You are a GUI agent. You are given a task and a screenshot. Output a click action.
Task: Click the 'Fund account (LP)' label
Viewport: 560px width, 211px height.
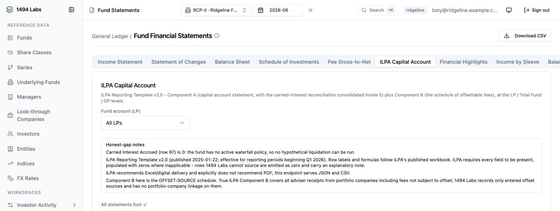coord(121,111)
